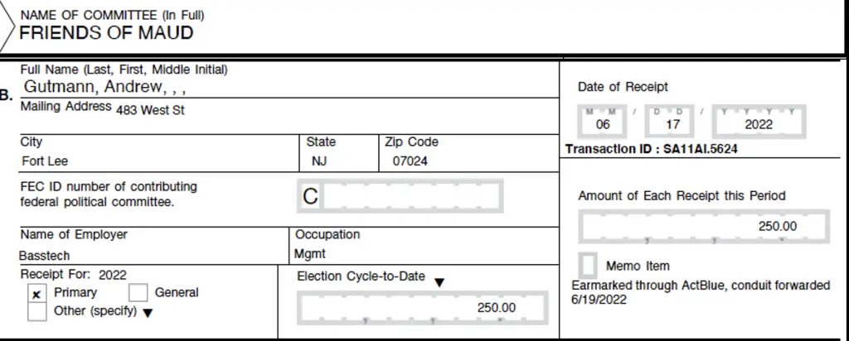This screenshot has width=849, height=341.
Task: Click the Election Cycle-to-Date amount field
Action: tap(422, 308)
